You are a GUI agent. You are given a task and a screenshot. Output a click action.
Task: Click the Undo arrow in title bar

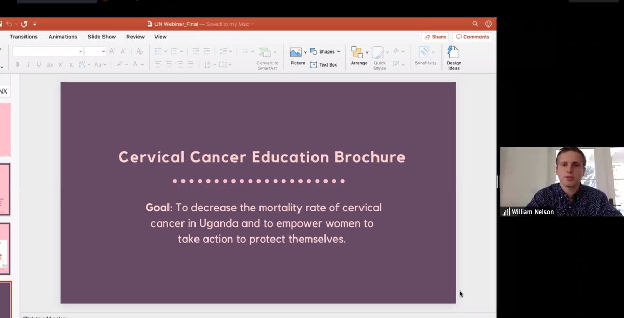click(x=9, y=24)
